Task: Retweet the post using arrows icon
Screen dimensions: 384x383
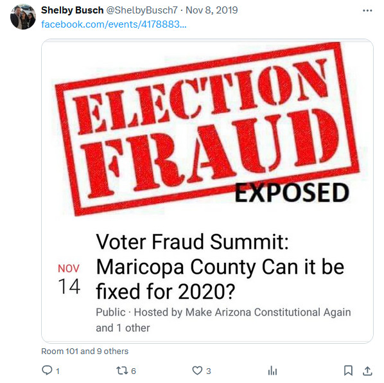Action: 121,371
